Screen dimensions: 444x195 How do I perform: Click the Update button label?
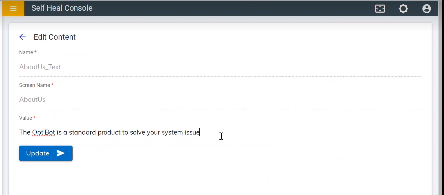pyautogui.click(x=38, y=153)
